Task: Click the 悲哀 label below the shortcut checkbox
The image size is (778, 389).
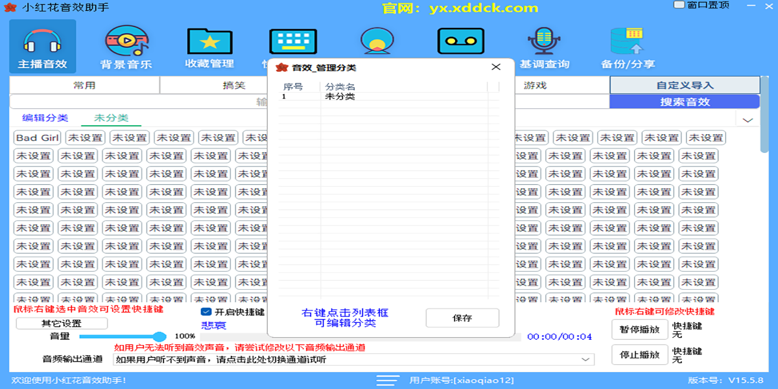Action: click(213, 325)
